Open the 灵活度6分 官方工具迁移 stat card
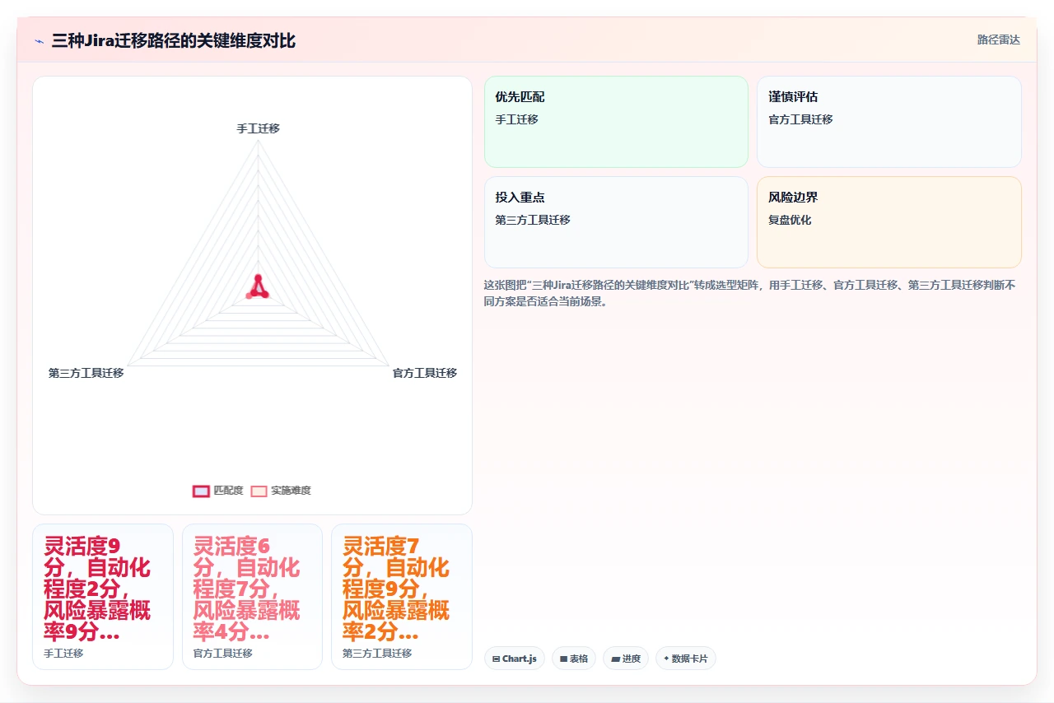 tap(252, 597)
